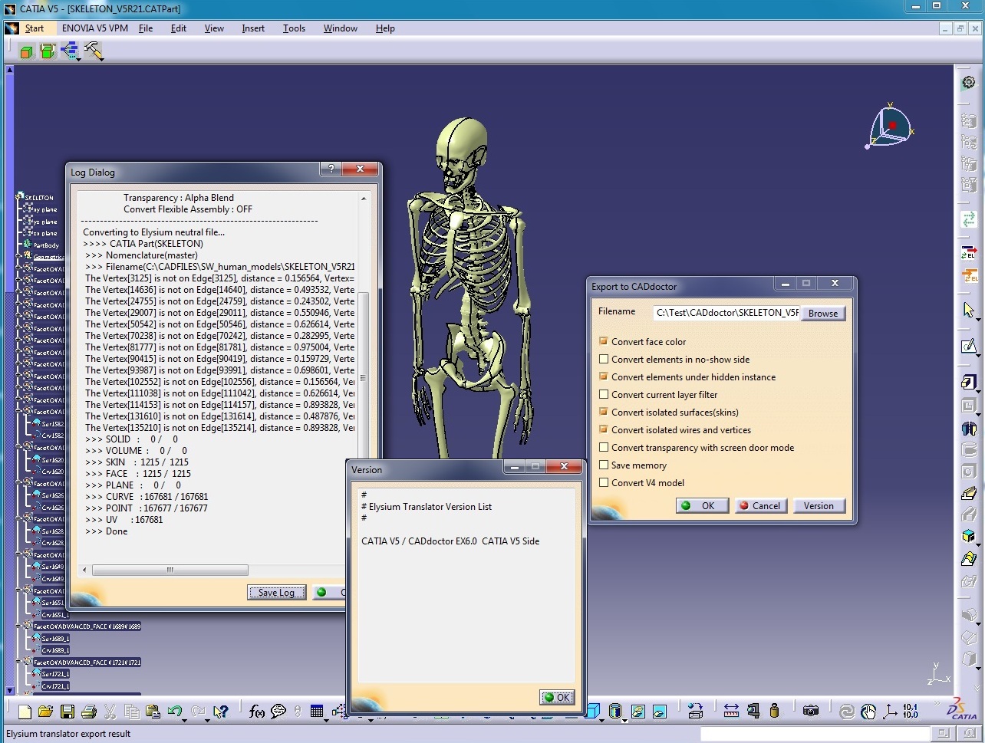Click the 10.1 precision scale icon
The image size is (985, 743).
pyautogui.click(x=911, y=712)
